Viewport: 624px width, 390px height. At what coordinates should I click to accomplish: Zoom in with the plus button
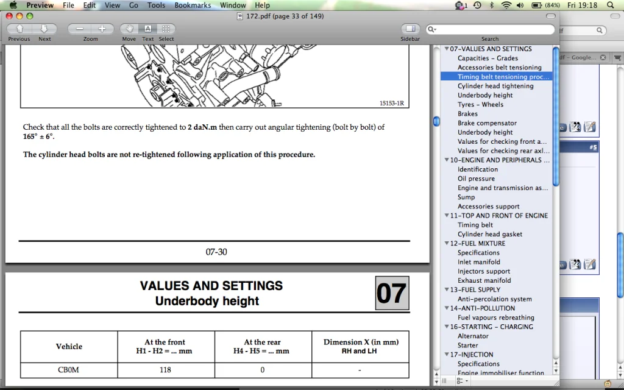tap(102, 29)
